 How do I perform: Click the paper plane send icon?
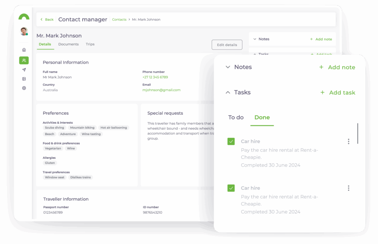[24, 69]
